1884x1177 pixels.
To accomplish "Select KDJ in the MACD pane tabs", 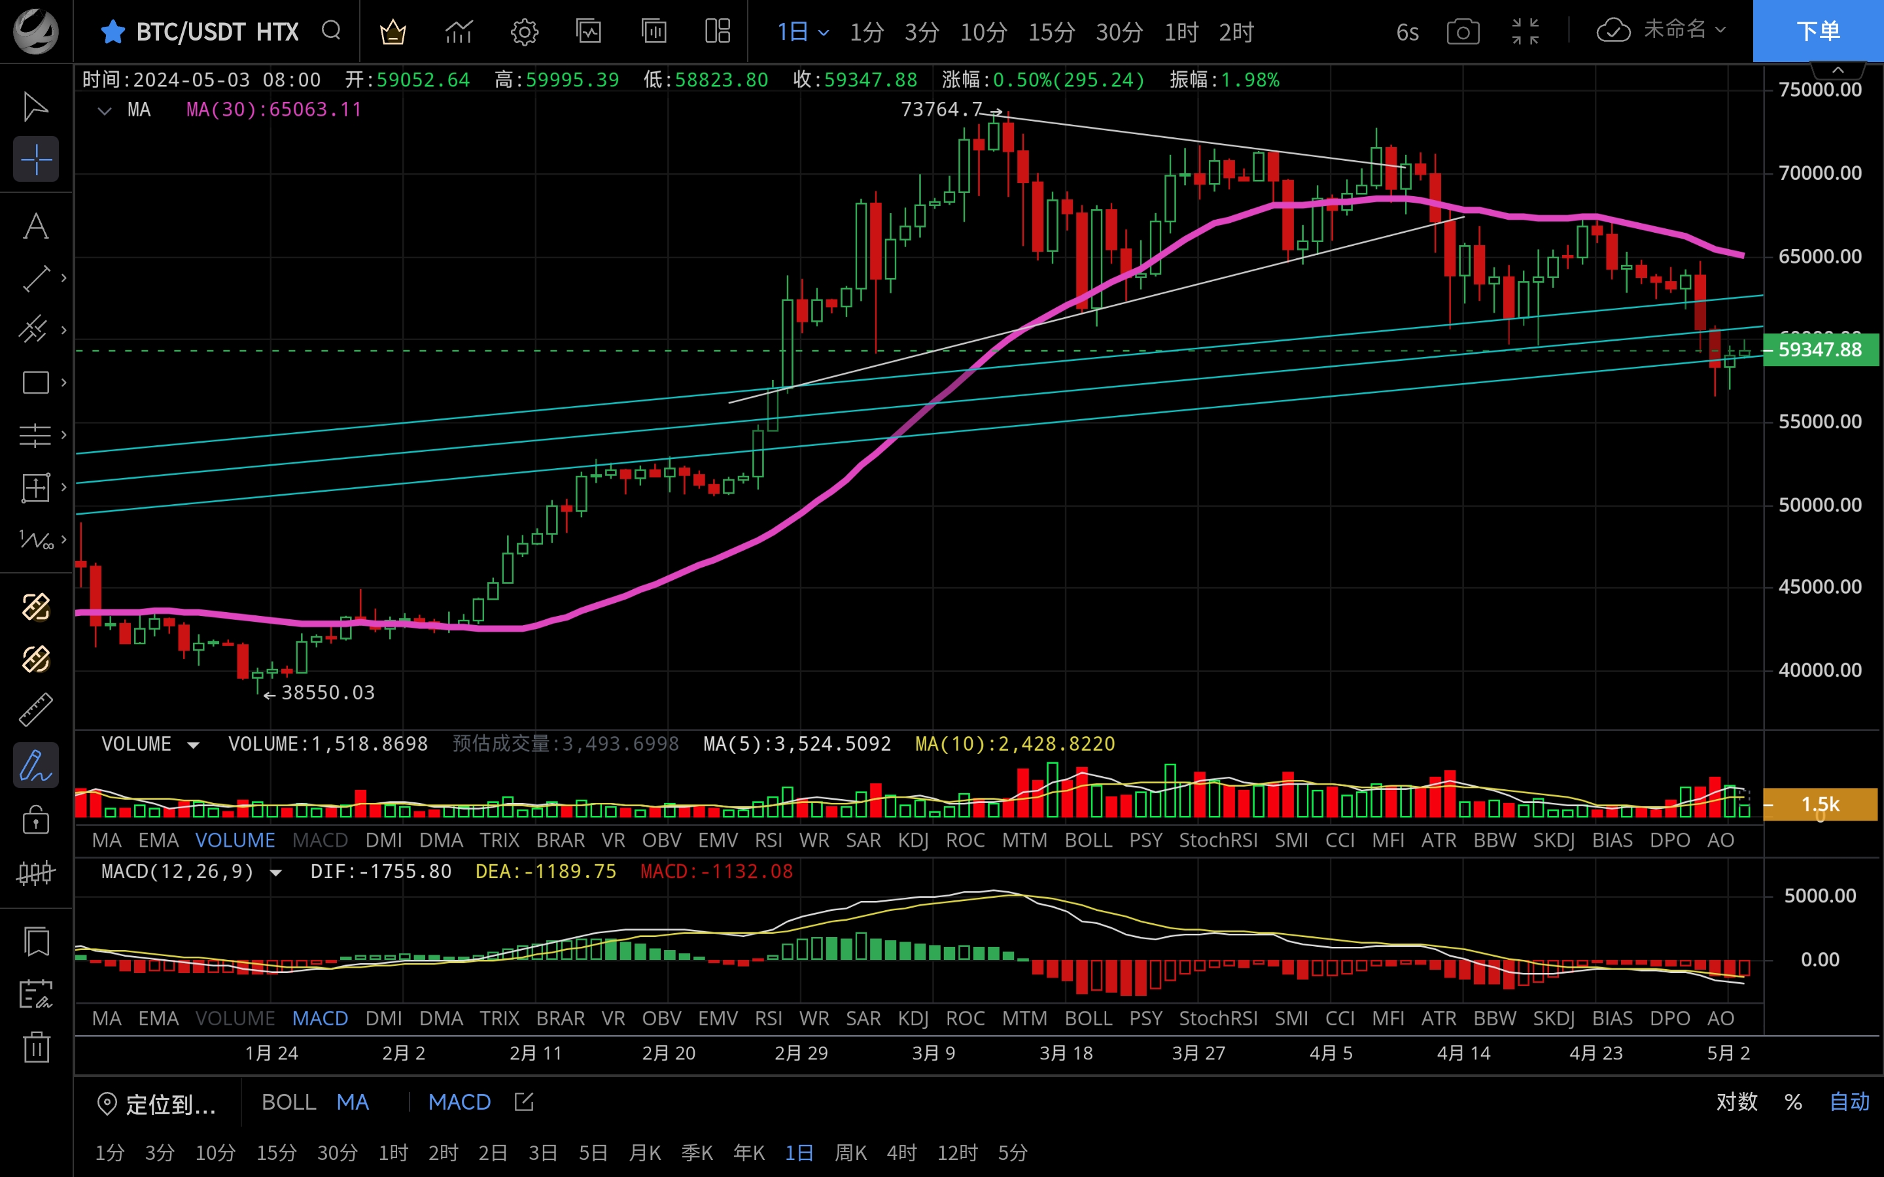I will click(913, 1018).
